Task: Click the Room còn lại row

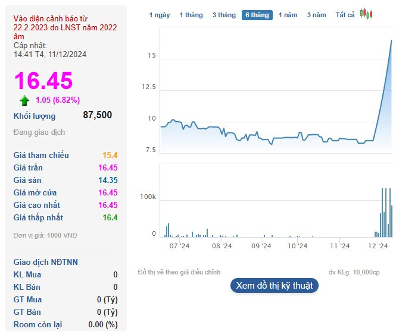Action: tap(66, 324)
